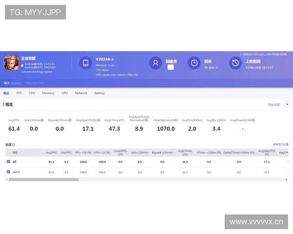Viewport: 293px width, 234px height.
Task: Expand the round dropdown arrow beside 导出全部
Action: point(287,104)
